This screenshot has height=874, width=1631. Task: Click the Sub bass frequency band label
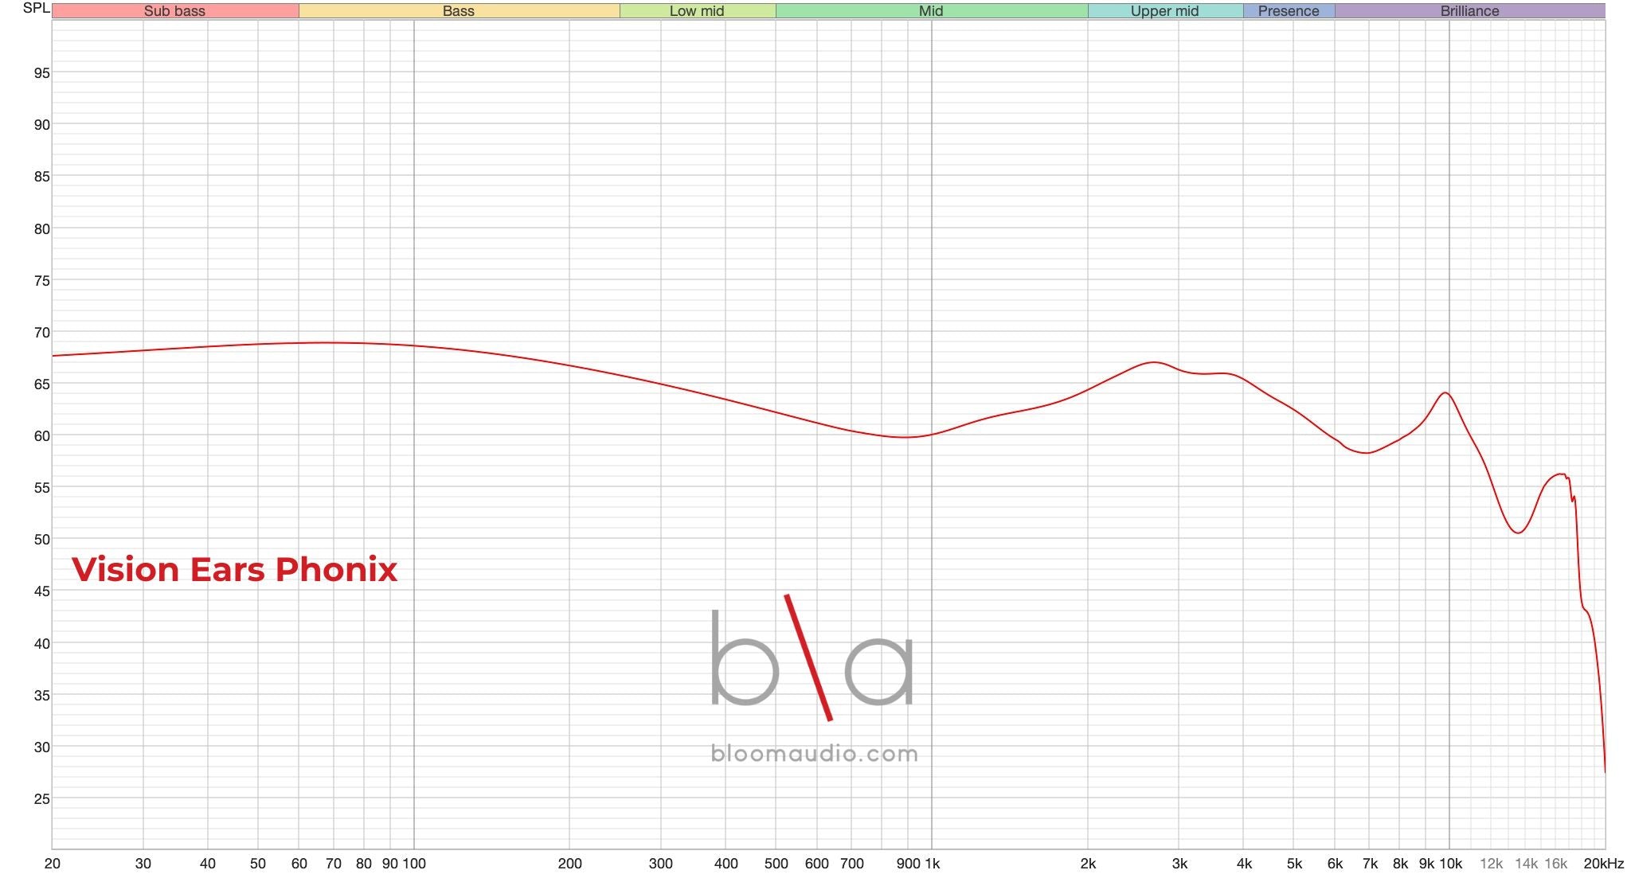(x=174, y=11)
